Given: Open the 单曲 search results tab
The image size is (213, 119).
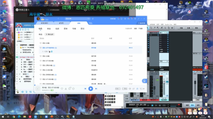Looking at the screenshot, I should [x=49, y=29].
